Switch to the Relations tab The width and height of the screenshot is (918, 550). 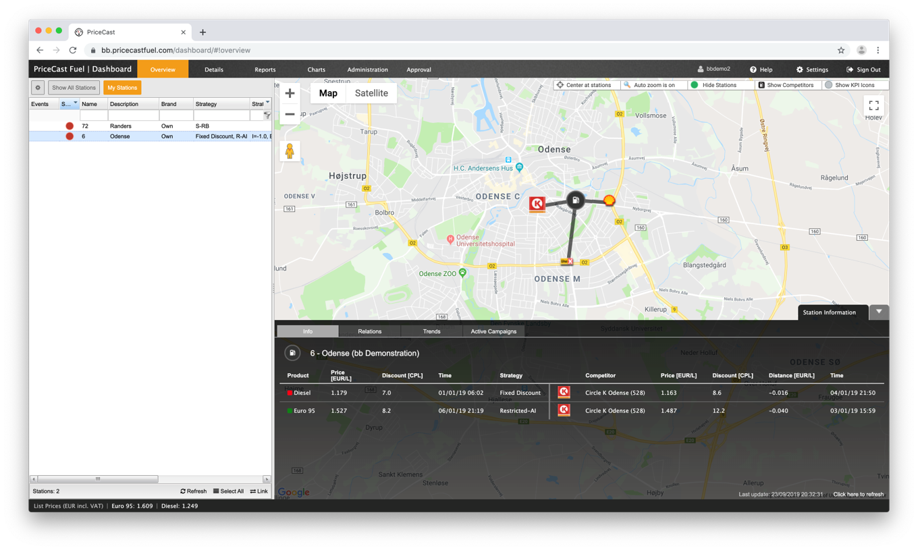[x=369, y=331]
